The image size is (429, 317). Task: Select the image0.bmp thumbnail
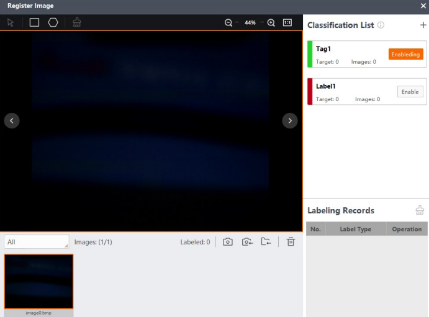pyautogui.click(x=38, y=282)
